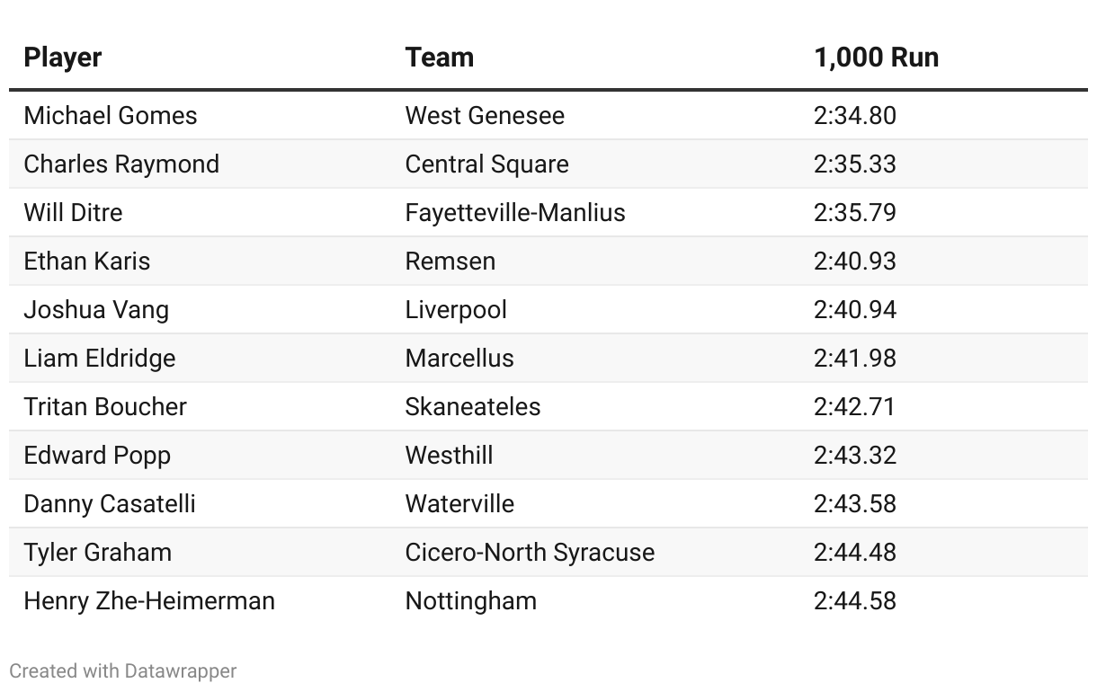The height and width of the screenshot is (692, 1097).
Task: Click the West Genesee team cell
Action: [x=485, y=116]
